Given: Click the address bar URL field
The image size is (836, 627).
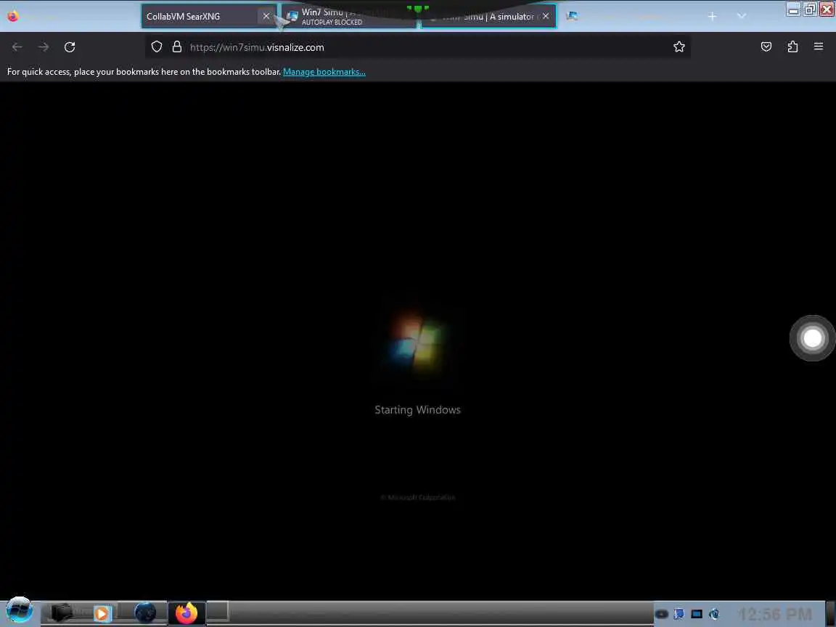Looking at the screenshot, I should coord(417,47).
